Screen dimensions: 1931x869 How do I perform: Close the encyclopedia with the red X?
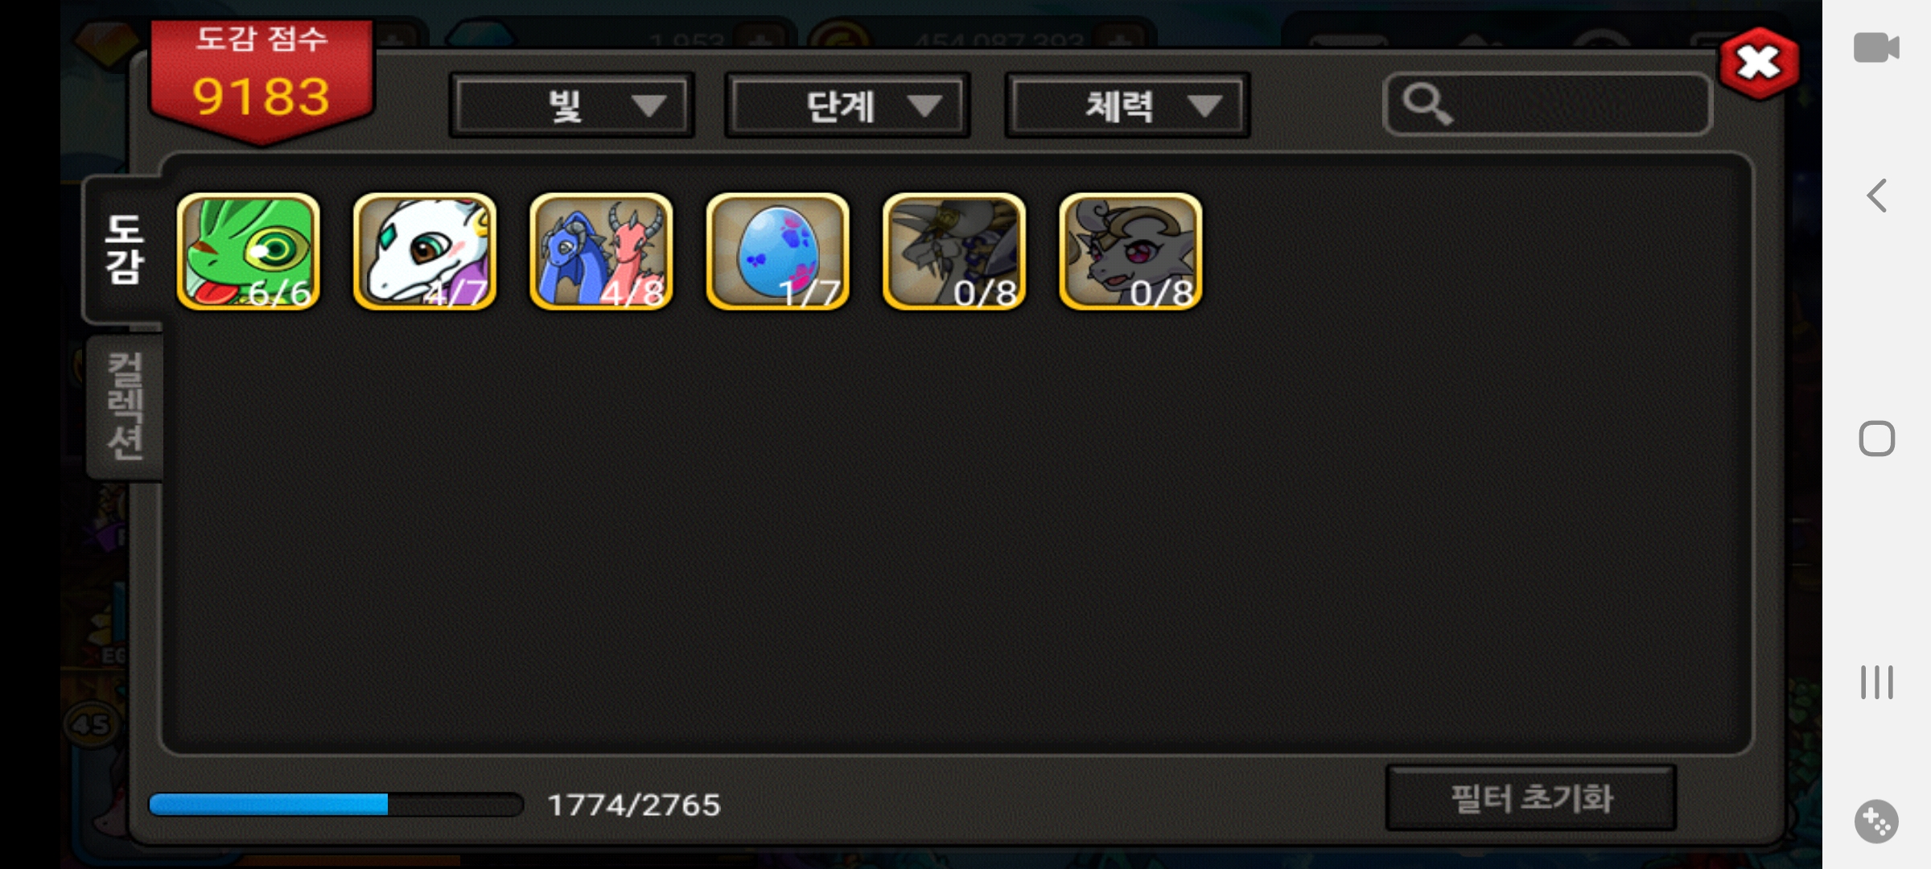pyautogui.click(x=1759, y=63)
